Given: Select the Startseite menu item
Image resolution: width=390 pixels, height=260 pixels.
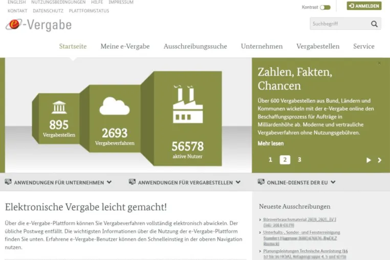Looking at the screenshot, I should coord(73,46).
